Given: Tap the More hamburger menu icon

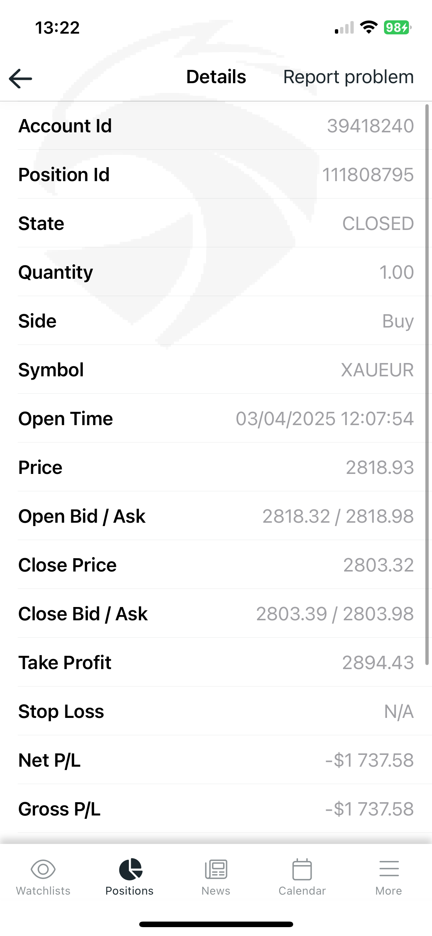Looking at the screenshot, I should click(389, 869).
